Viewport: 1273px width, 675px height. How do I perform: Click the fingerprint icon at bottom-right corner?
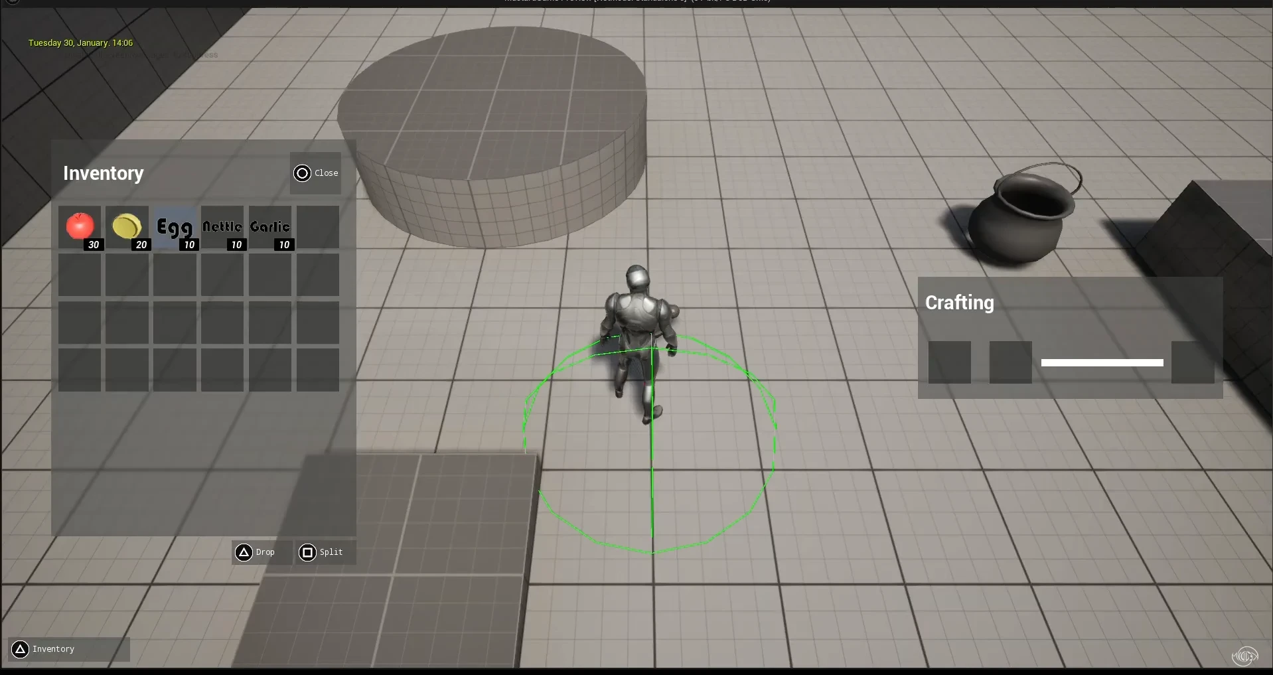pyautogui.click(x=1244, y=656)
